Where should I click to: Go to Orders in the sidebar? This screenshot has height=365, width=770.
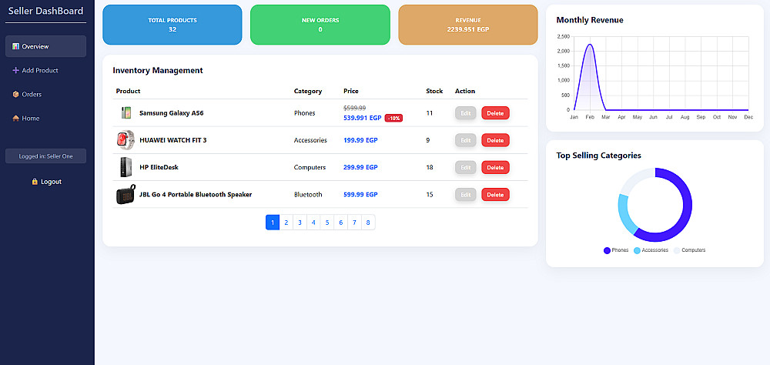(x=45, y=94)
